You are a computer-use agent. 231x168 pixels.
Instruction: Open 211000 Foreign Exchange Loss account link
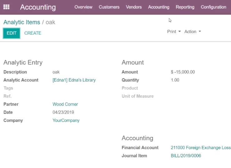click(201, 147)
